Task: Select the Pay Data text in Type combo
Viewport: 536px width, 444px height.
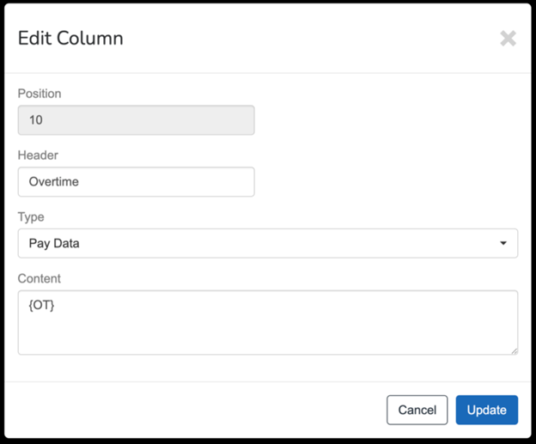Action: (54, 243)
